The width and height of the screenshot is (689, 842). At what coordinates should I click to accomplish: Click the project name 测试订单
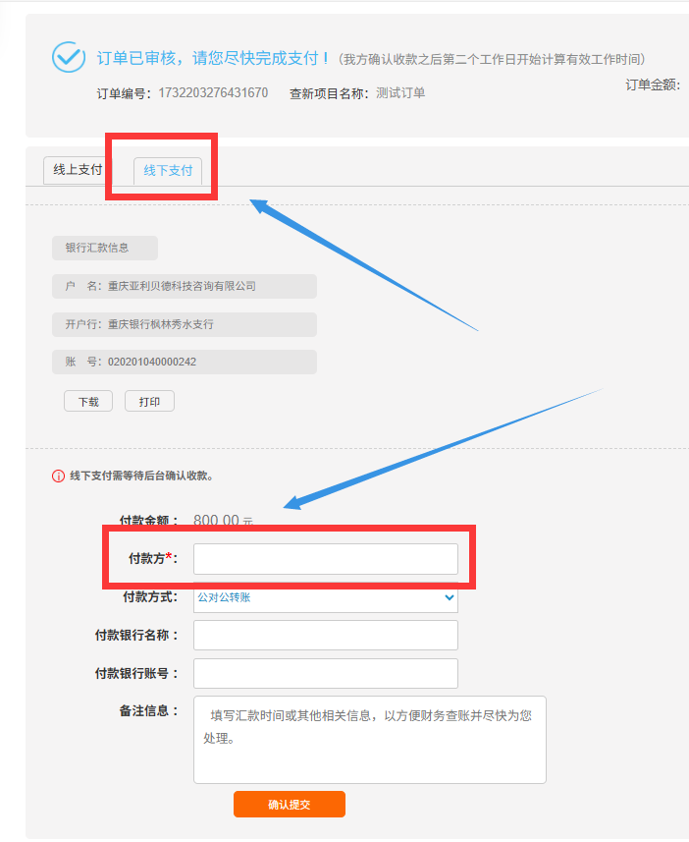click(x=400, y=93)
